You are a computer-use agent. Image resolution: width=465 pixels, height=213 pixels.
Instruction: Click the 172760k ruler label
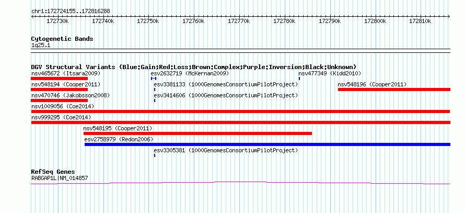(194, 21)
